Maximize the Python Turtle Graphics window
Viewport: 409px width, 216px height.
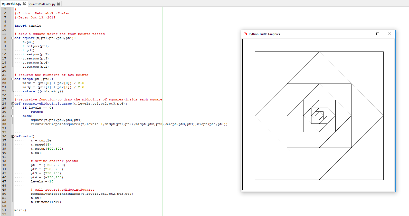pyautogui.click(x=377, y=34)
